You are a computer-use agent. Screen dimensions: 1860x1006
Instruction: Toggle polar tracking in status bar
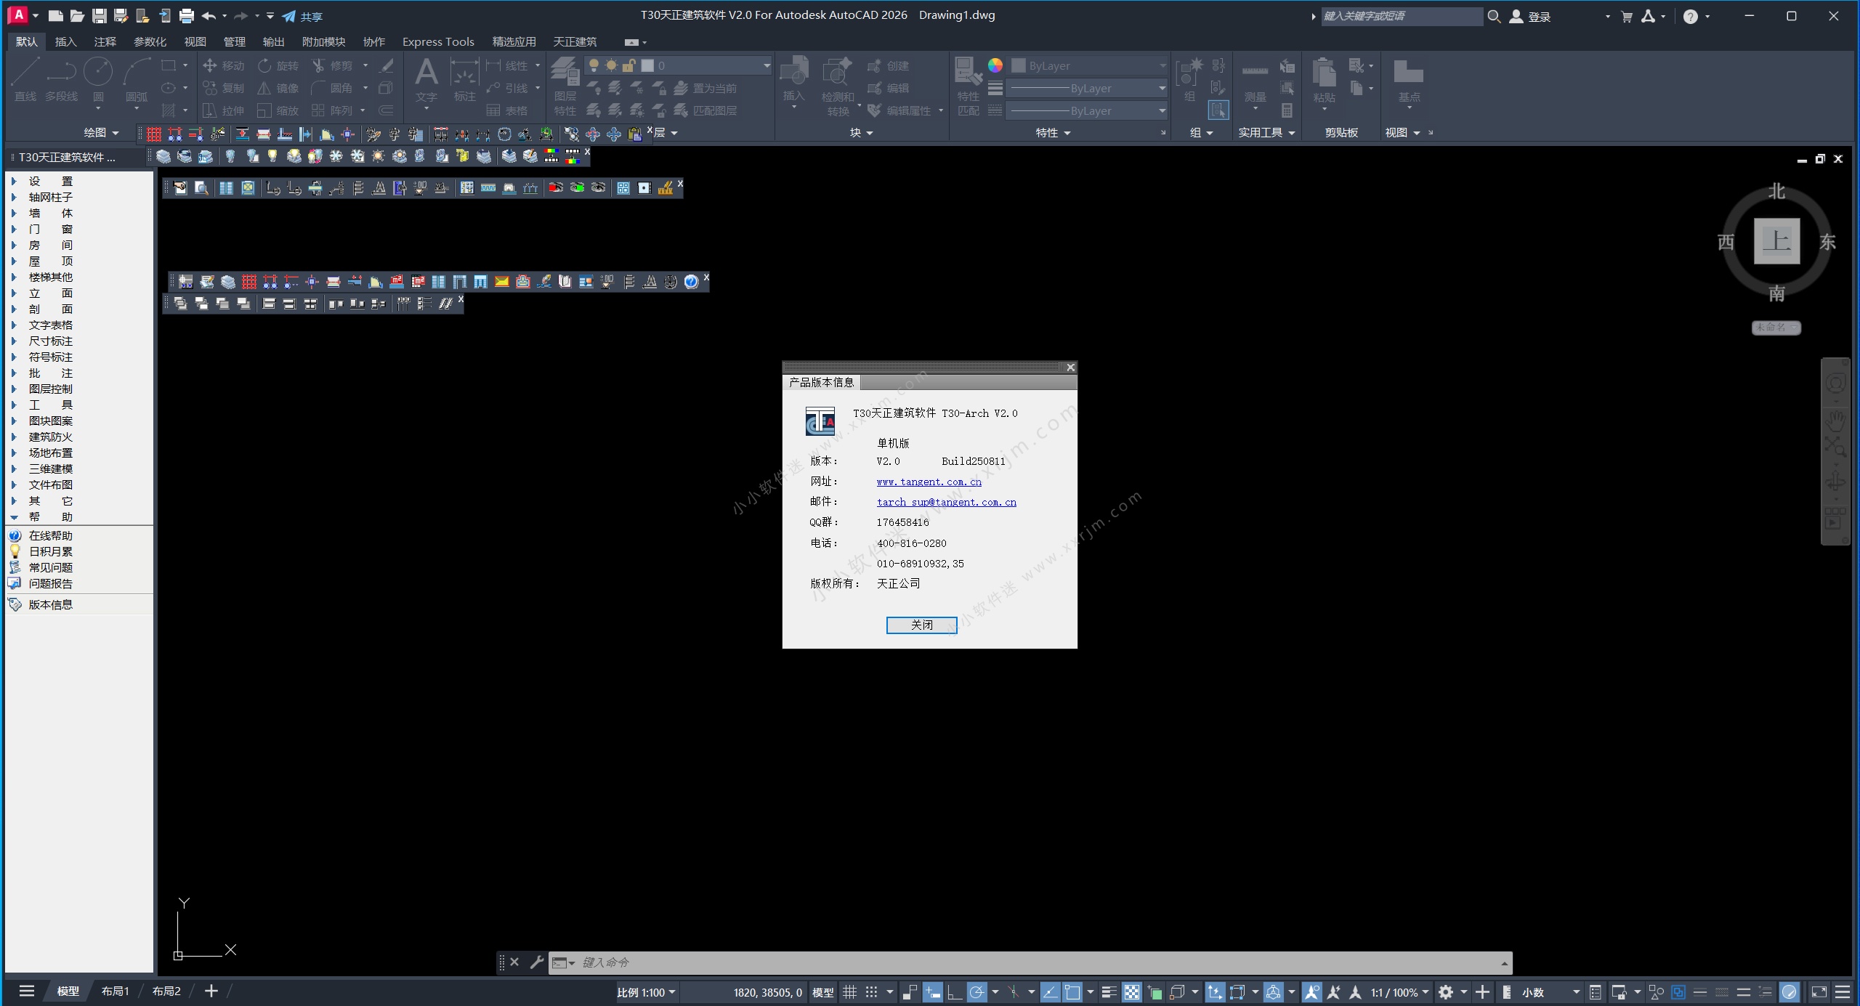pos(977,991)
